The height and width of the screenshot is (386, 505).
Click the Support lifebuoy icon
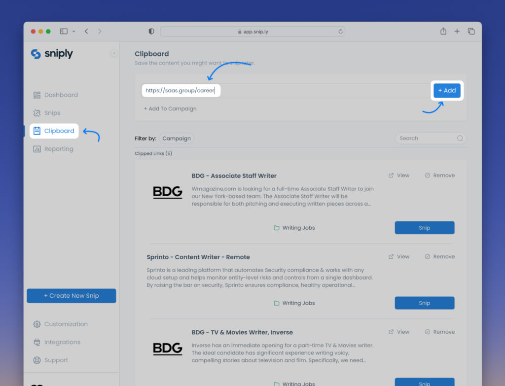click(36, 360)
